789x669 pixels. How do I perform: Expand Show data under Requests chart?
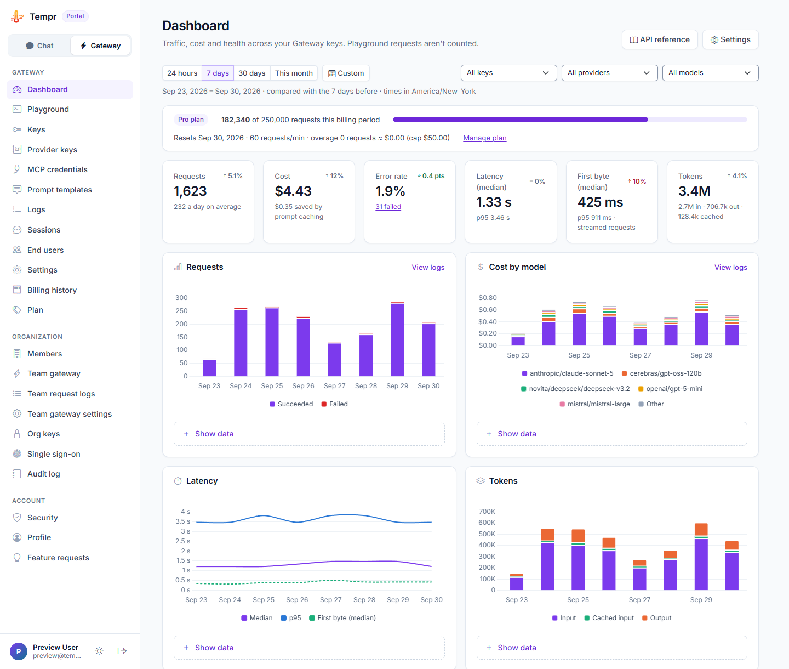pos(309,434)
